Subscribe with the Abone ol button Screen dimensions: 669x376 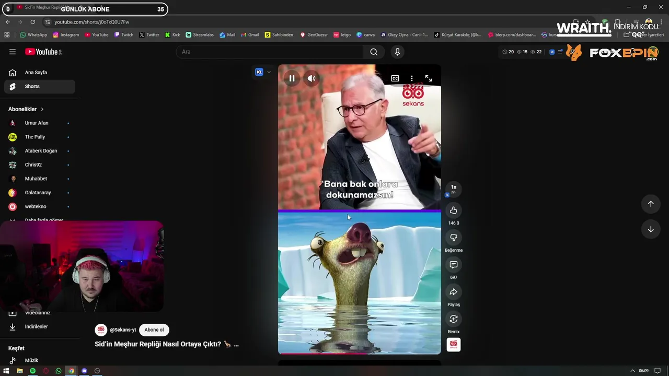pyautogui.click(x=154, y=330)
